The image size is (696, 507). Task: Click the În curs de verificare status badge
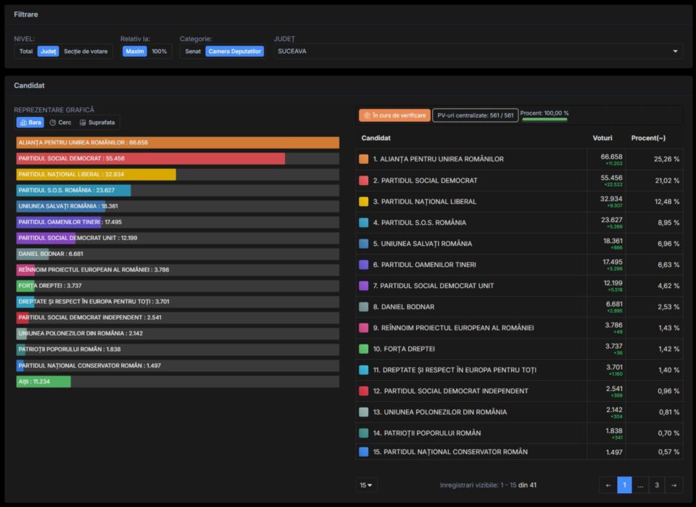(x=394, y=115)
